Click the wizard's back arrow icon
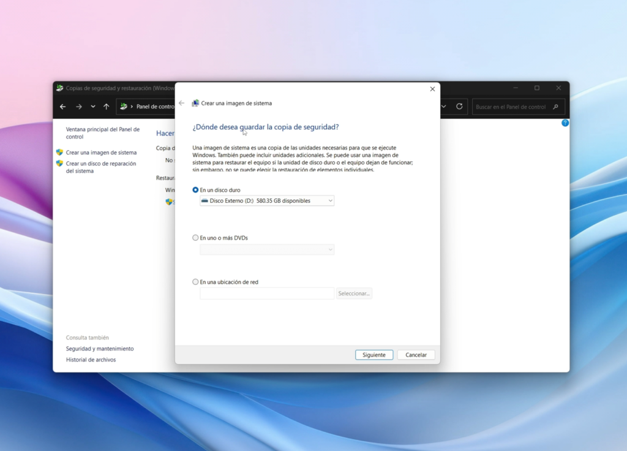 coord(181,103)
